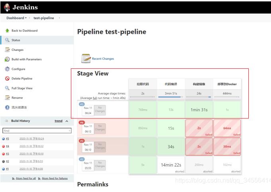The height and width of the screenshot is (192, 271).
Task: Open the Dashboard breadcrumb dropdown arrow
Action: click(26, 18)
